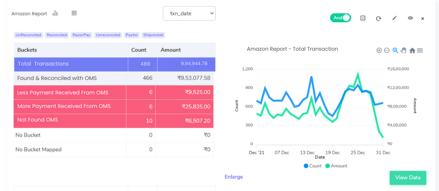Toggle report visibility eye icon
This screenshot has width=439, height=191.
pyautogui.click(x=410, y=18)
